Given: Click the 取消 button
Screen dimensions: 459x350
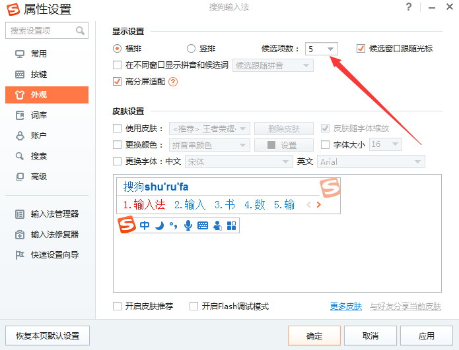Looking at the screenshot, I should tap(371, 335).
